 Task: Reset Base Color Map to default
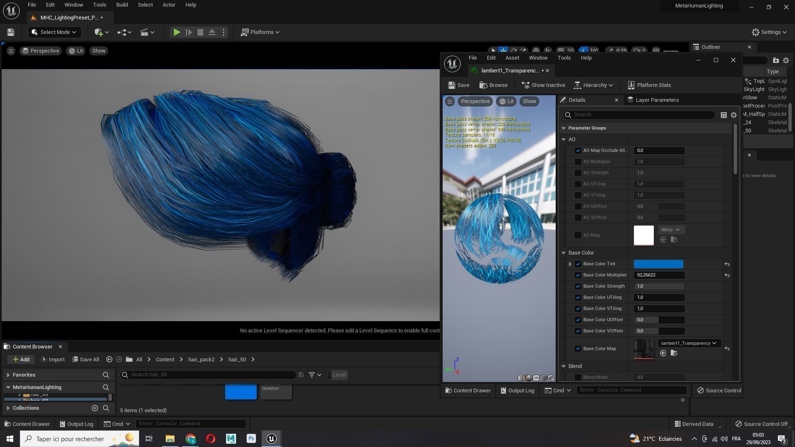pos(727,349)
